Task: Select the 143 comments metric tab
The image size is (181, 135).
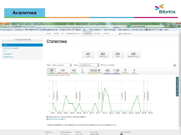Action: (x=73, y=71)
